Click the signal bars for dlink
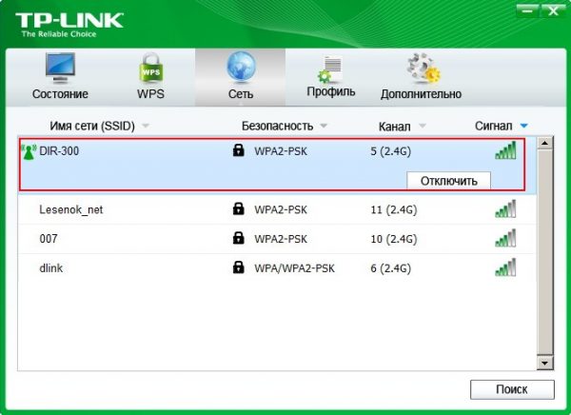 [x=505, y=267]
